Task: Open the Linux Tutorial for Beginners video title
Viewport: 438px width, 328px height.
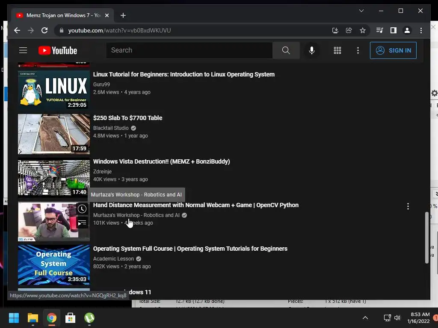Action: coord(184,74)
